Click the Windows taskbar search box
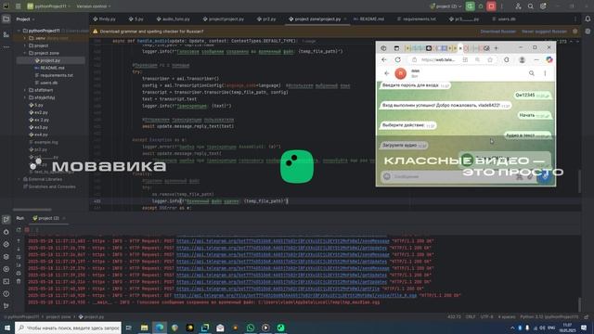 68,328
